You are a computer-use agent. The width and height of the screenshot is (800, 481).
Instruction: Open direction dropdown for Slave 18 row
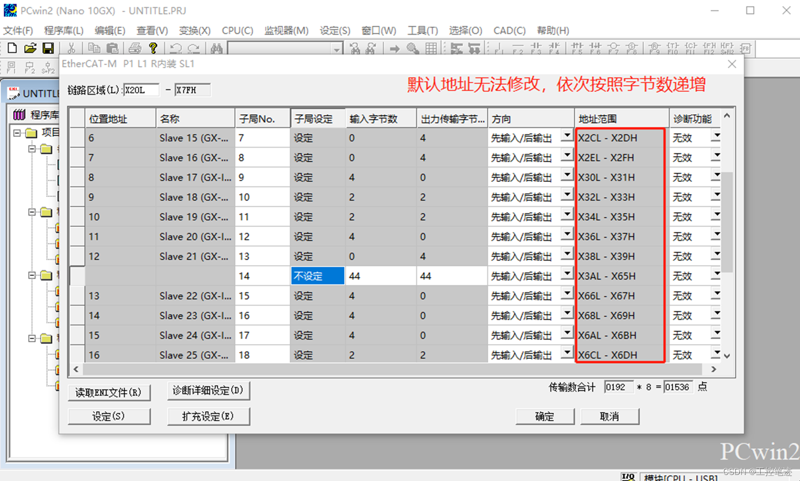click(x=568, y=196)
